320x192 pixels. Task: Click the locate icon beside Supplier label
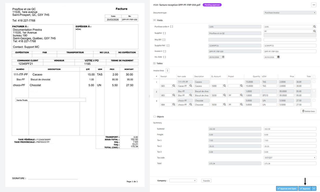[x=164, y=33]
